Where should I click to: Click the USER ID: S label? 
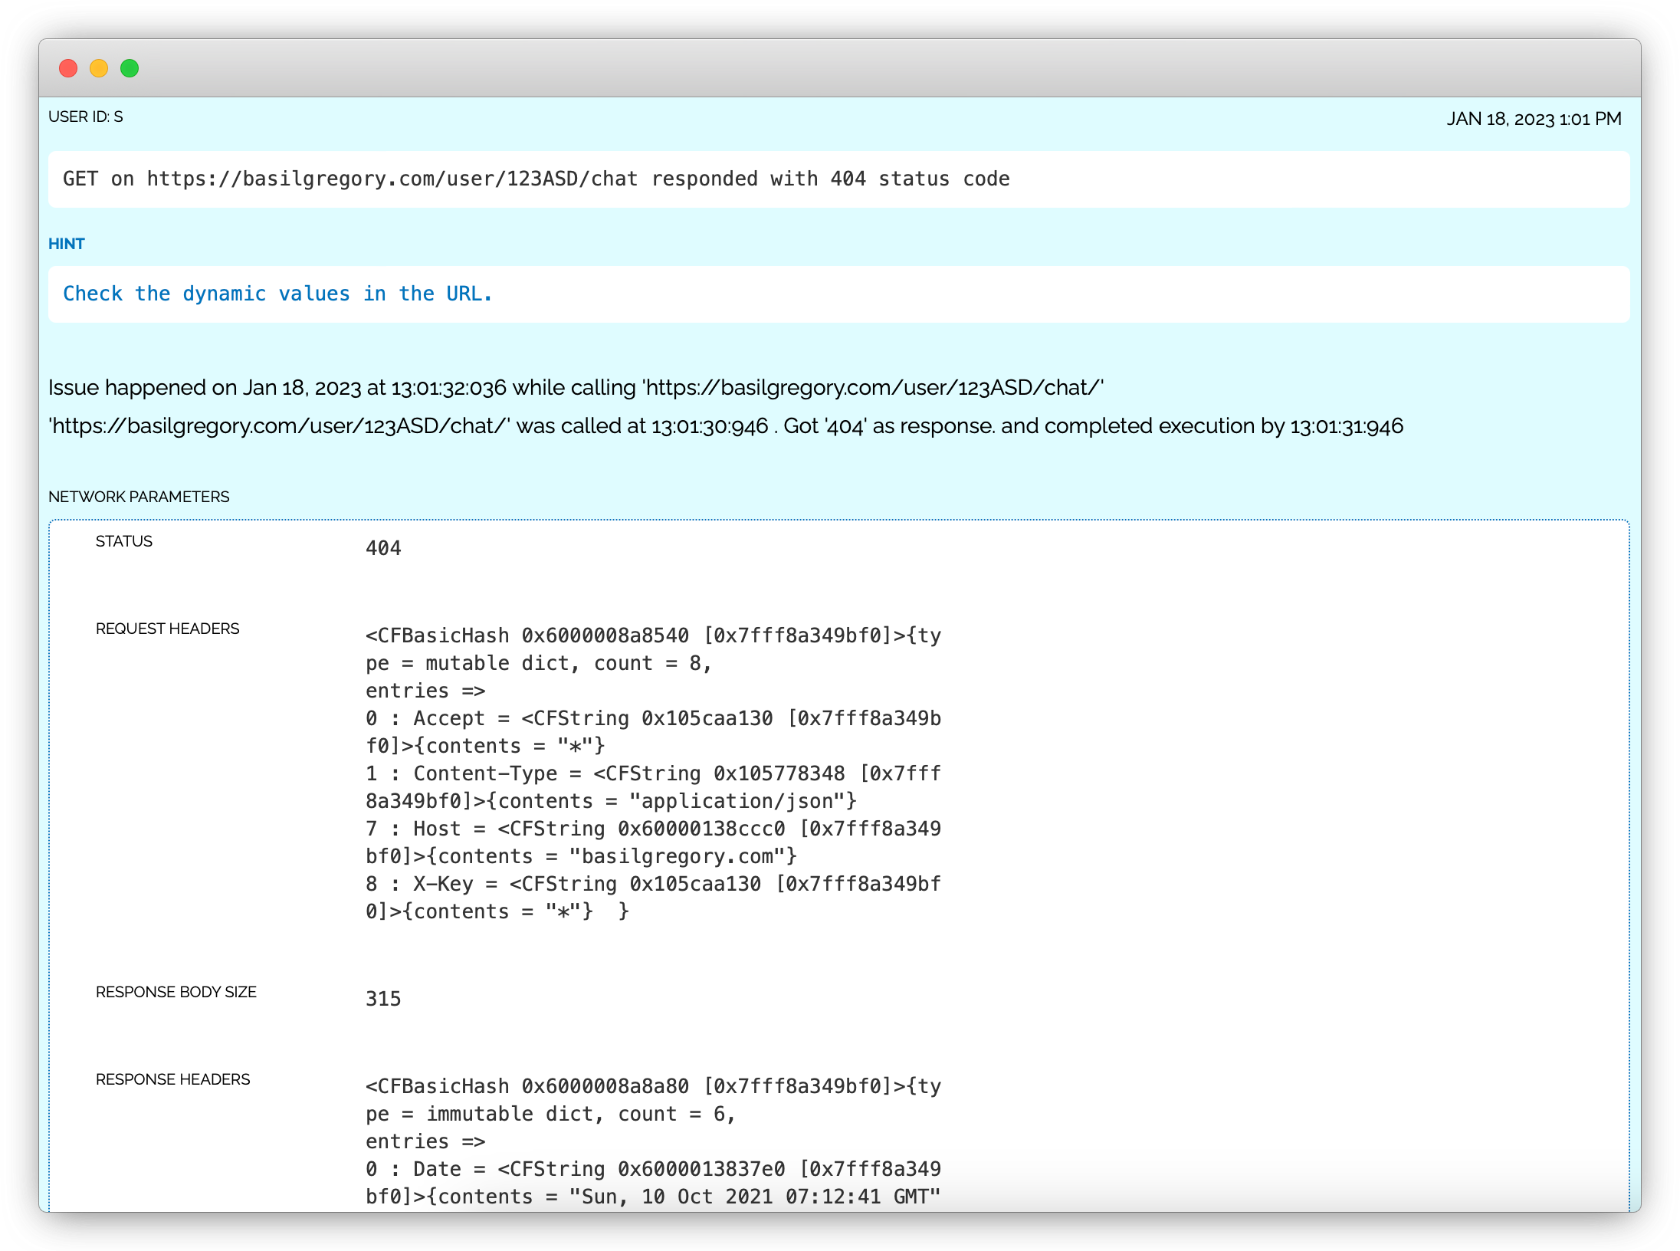(85, 117)
